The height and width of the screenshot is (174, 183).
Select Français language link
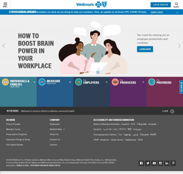(137, 129)
